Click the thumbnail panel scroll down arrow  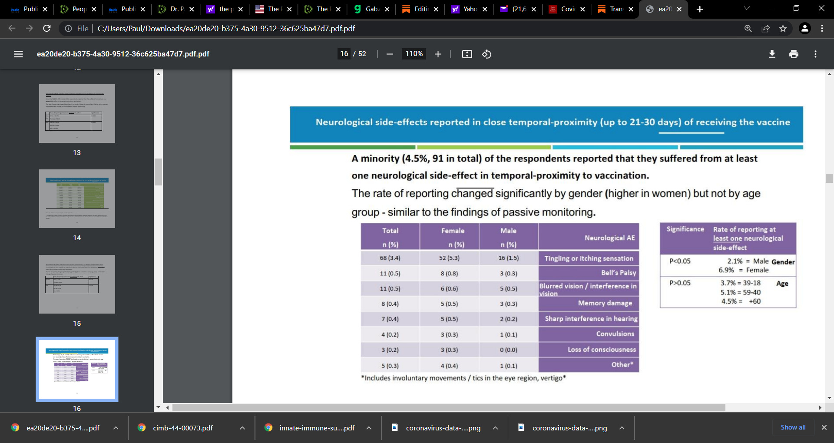[x=158, y=407]
